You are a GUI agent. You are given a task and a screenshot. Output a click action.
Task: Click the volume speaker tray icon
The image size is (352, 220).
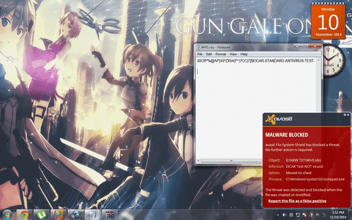tap(285, 214)
